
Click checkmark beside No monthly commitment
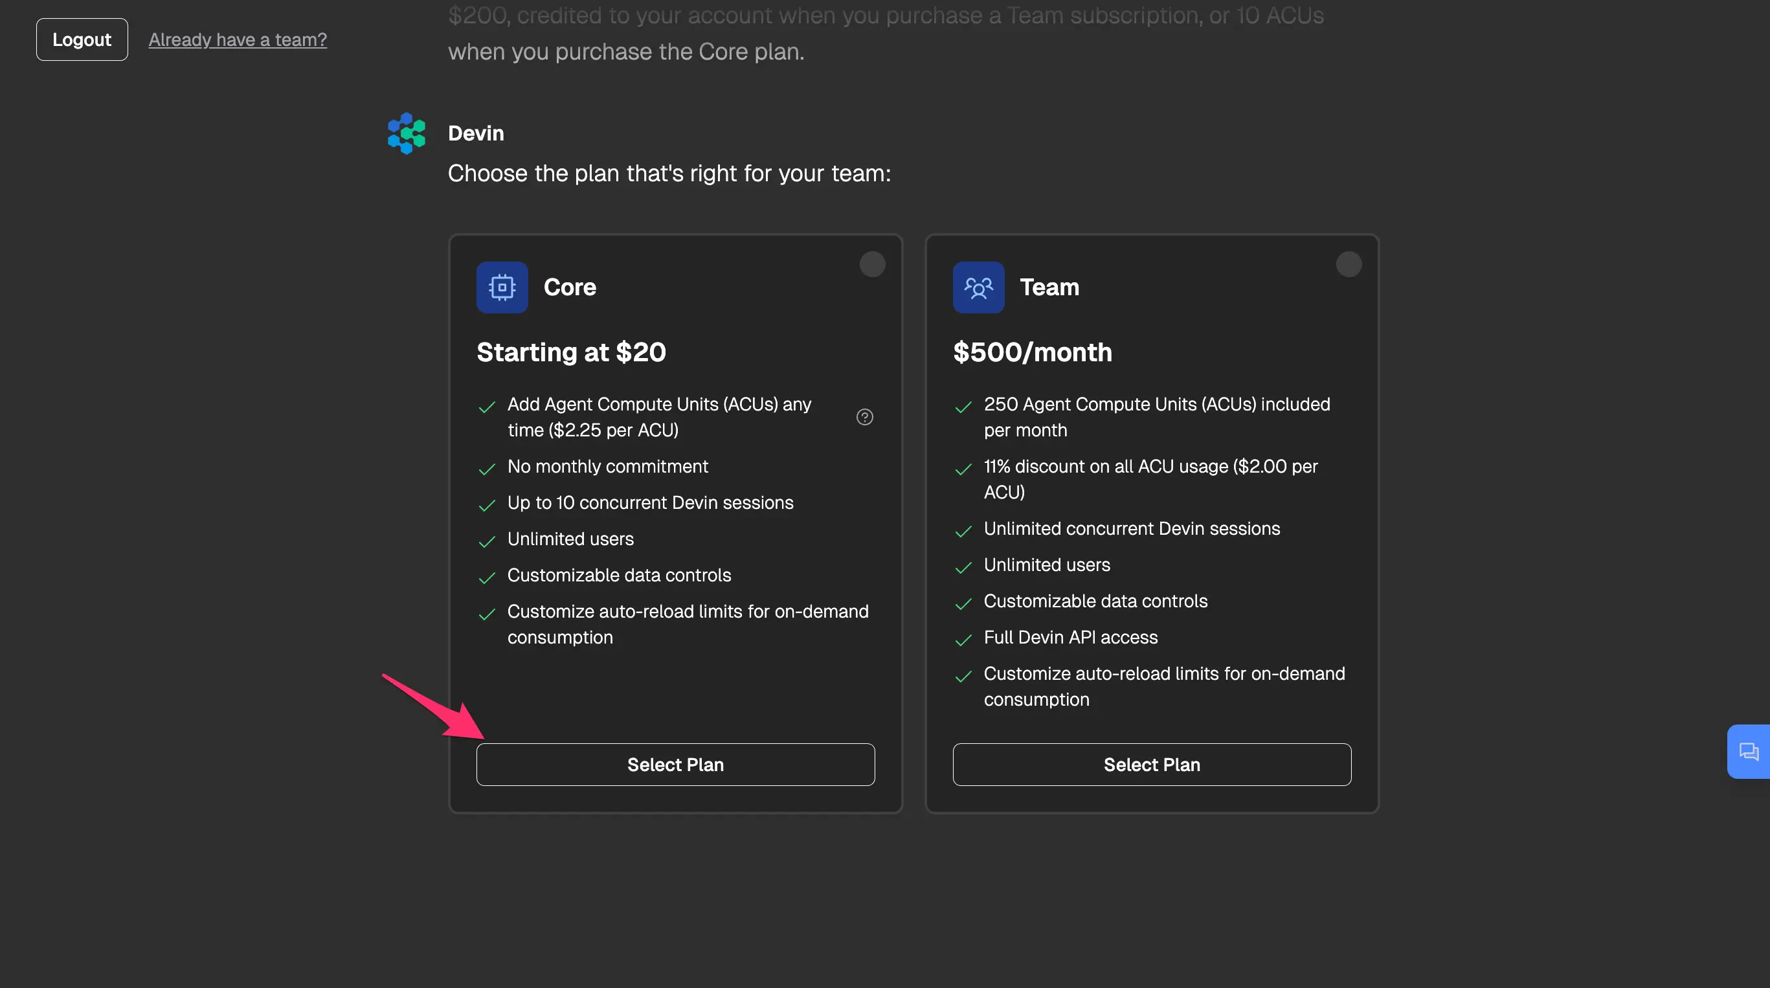click(x=486, y=469)
